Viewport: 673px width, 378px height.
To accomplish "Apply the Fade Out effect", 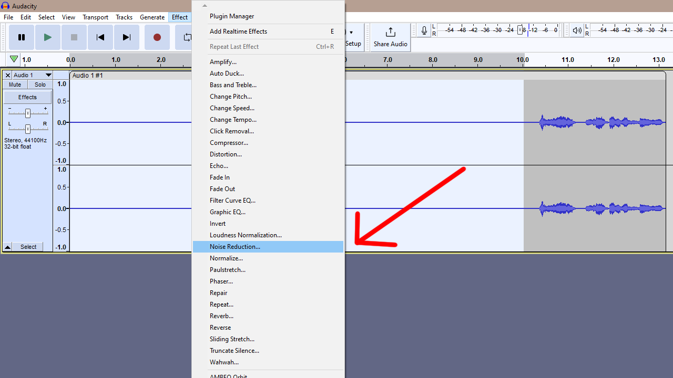I will pyautogui.click(x=268, y=189).
